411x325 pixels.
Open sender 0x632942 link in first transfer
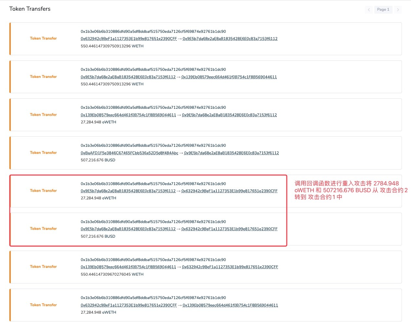pos(129,39)
